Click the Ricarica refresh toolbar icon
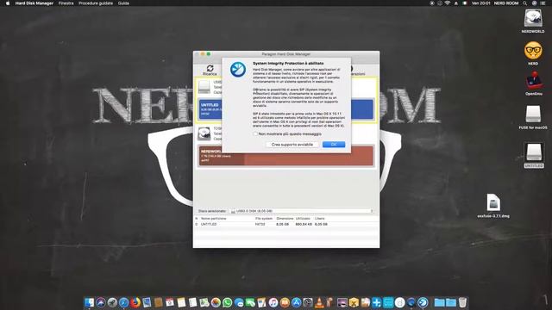Image resolution: width=552 pixels, height=310 pixels. tap(210, 70)
